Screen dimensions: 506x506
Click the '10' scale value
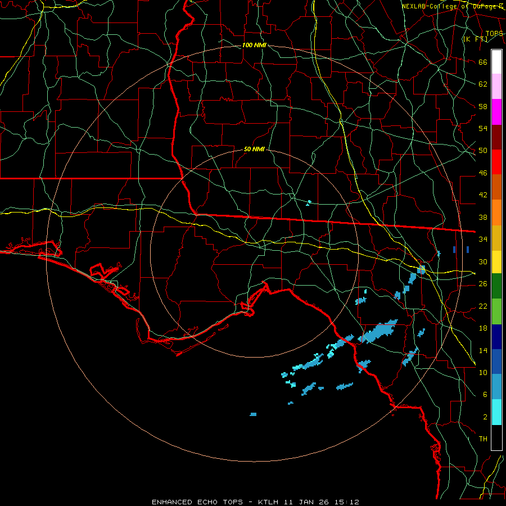tap(483, 372)
